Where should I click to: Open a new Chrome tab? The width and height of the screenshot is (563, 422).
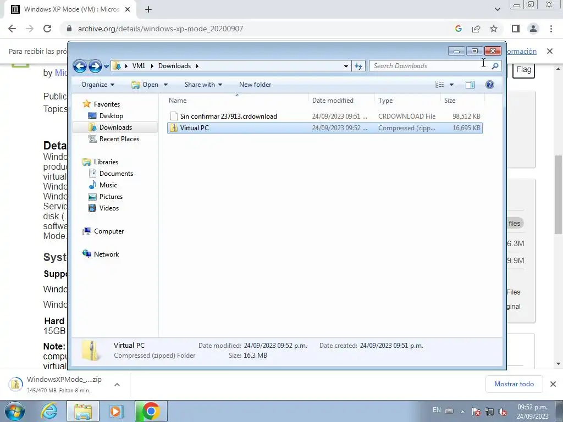tap(148, 9)
